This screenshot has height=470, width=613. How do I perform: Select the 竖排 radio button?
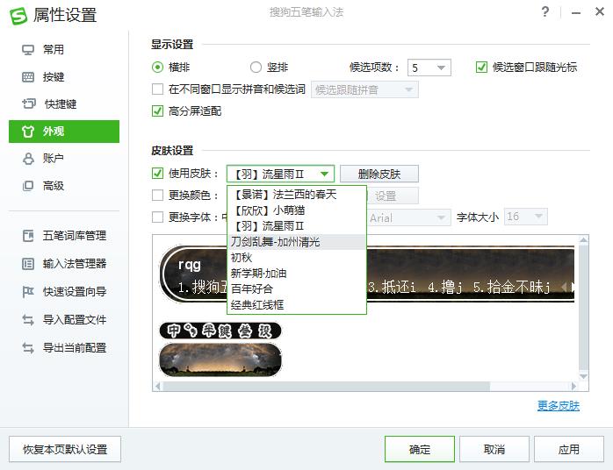tap(256, 68)
